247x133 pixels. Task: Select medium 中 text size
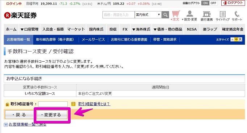[236, 40]
